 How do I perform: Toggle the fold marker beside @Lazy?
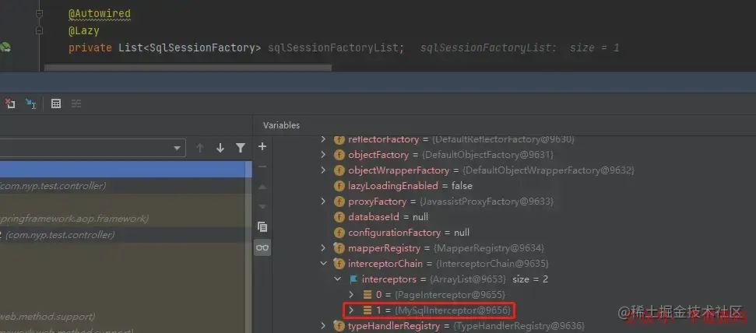(40, 31)
